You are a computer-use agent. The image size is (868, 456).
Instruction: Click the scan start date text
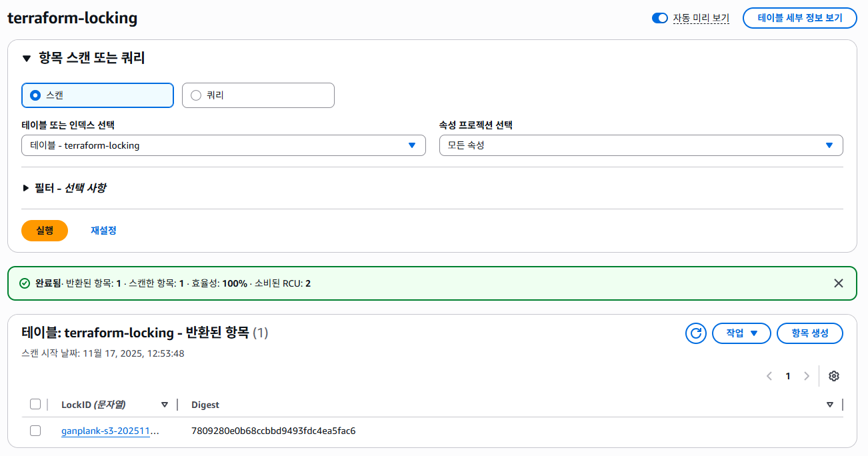[x=103, y=353]
